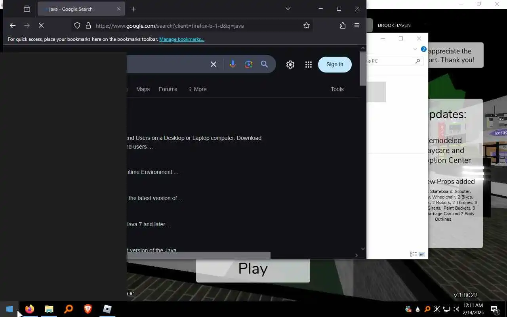Screen dimensions: 507x317
Task: Open the volume speaker tray icon
Action: [456, 309]
